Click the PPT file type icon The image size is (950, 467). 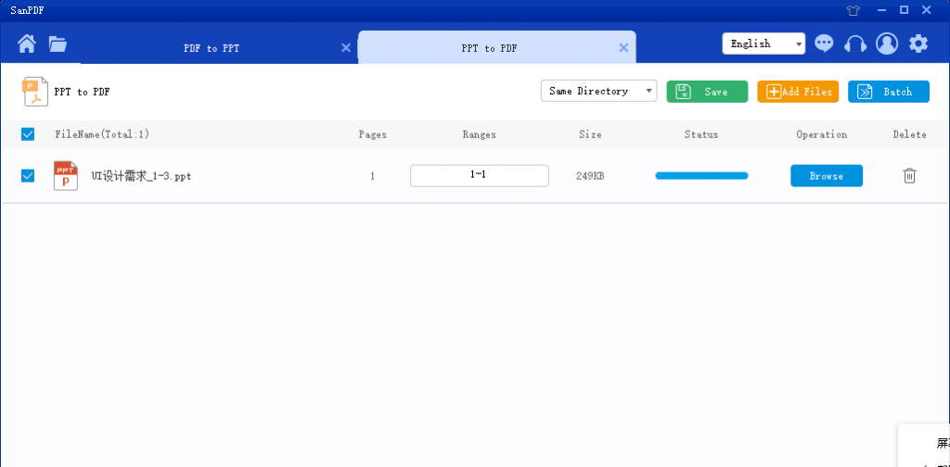66,176
